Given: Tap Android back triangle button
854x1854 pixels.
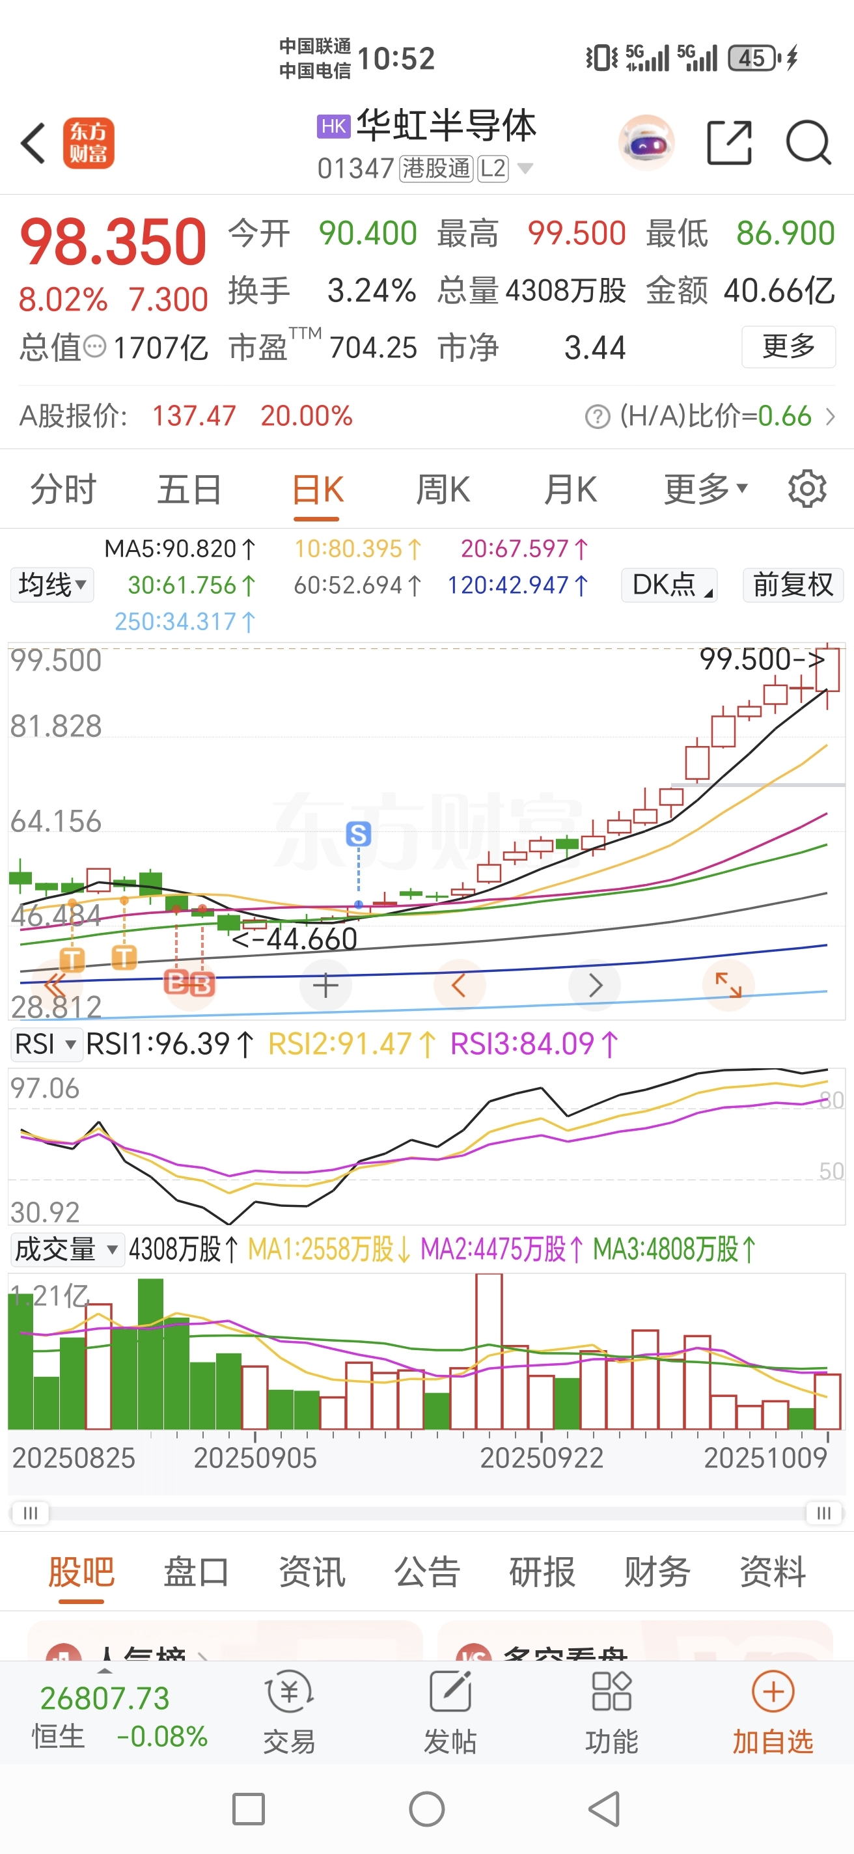Looking at the screenshot, I should tap(604, 1809).
